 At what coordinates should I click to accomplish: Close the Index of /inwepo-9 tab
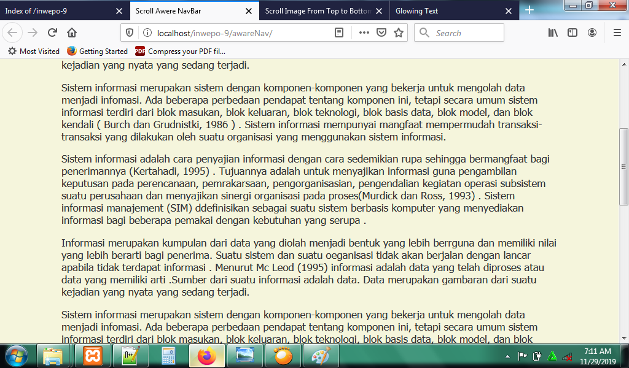119,11
